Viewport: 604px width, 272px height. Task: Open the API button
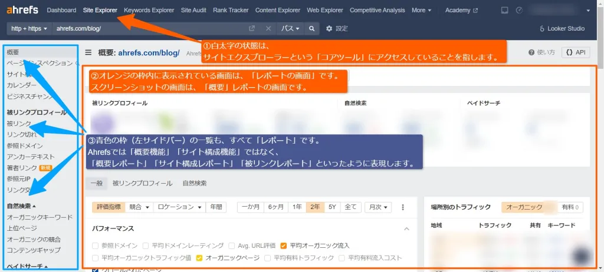576,52
